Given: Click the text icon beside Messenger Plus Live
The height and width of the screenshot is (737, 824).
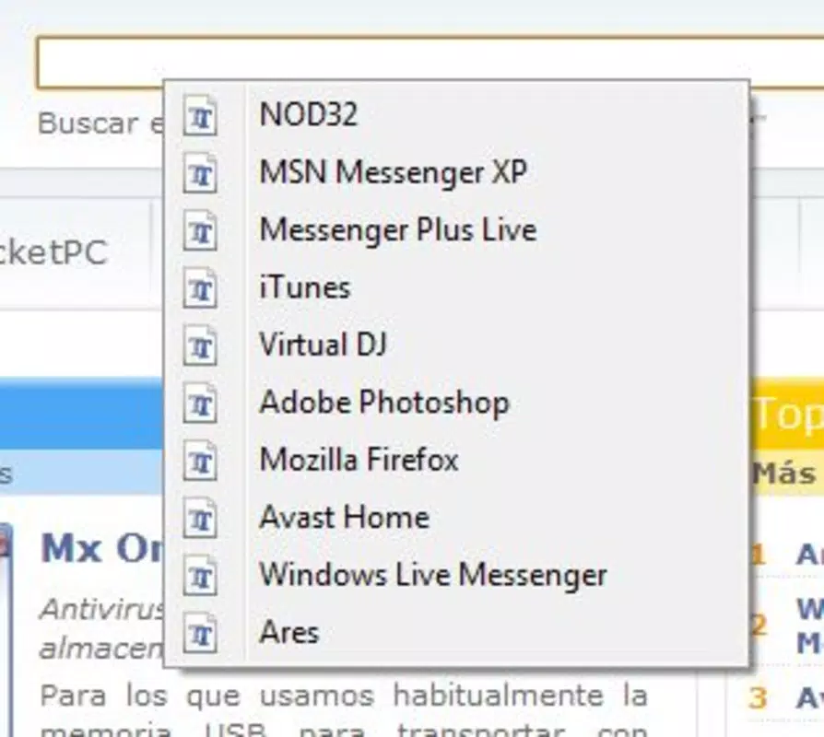Looking at the screenshot, I should click(200, 230).
